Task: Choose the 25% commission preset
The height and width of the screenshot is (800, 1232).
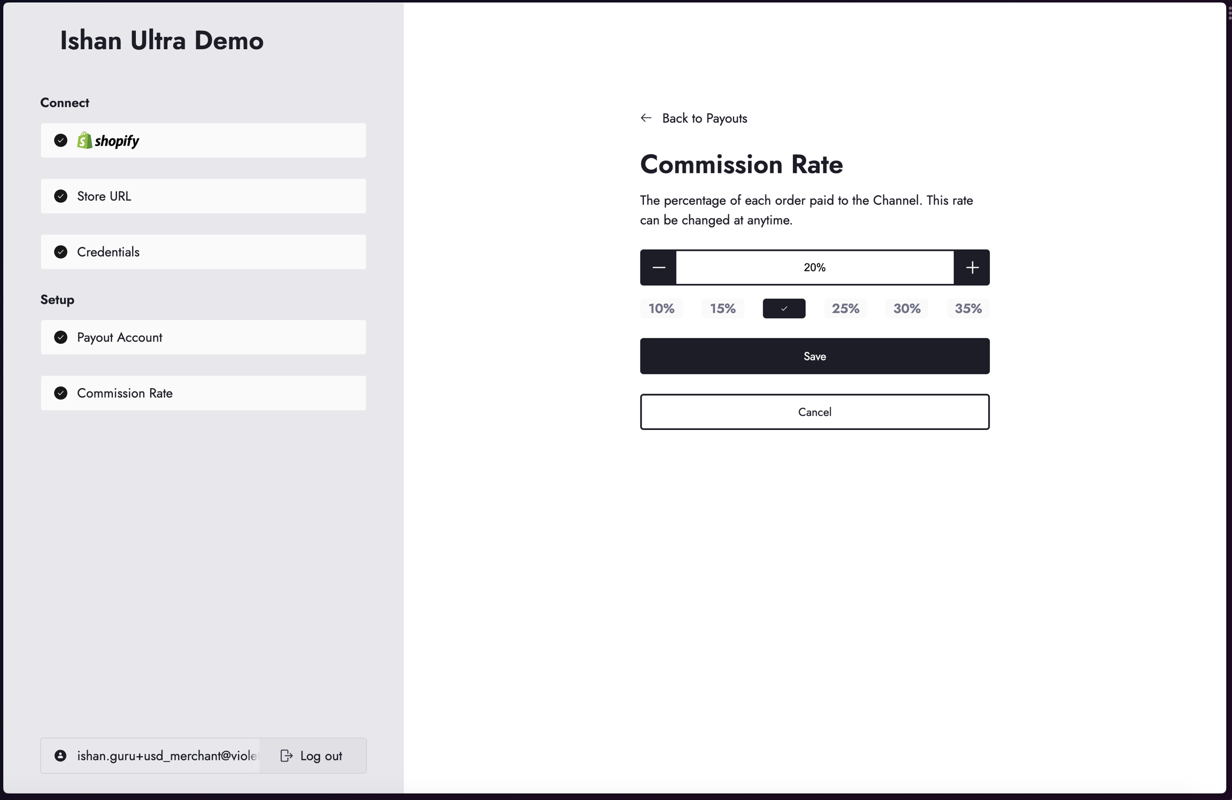Action: tap(845, 309)
